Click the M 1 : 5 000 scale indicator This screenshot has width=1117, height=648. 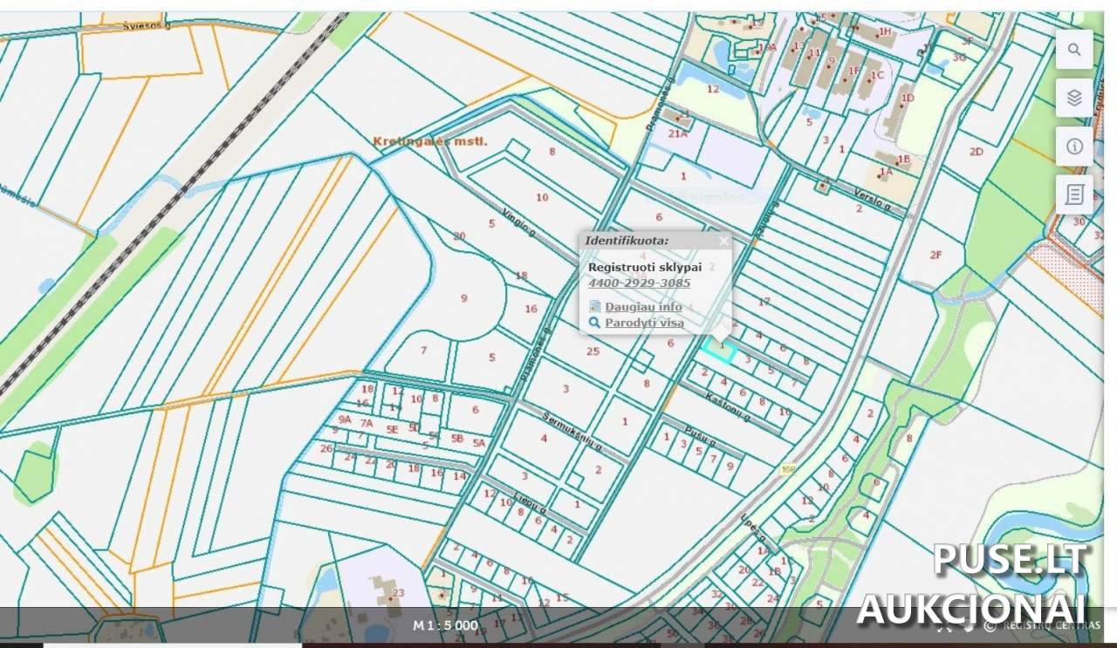click(x=445, y=625)
